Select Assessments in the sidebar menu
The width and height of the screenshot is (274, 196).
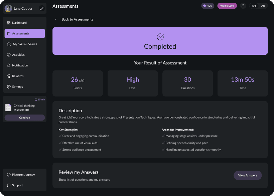coord(24,33)
